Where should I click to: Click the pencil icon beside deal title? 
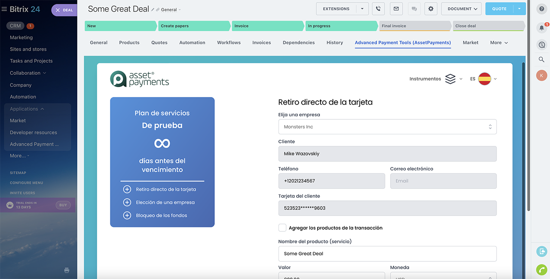[x=153, y=9]
